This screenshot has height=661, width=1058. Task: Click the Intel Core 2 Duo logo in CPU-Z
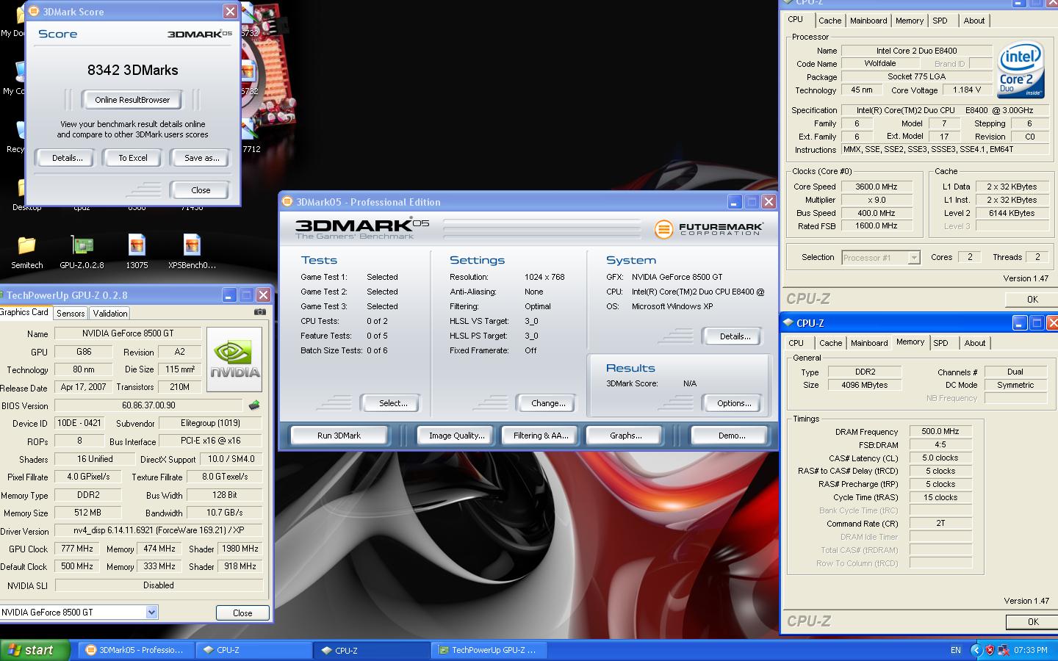[1021, 70]
